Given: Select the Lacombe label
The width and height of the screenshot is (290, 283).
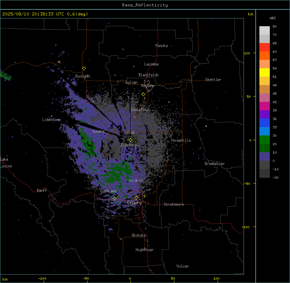Looking at the screenshot, I should click(x=151, y=64).
